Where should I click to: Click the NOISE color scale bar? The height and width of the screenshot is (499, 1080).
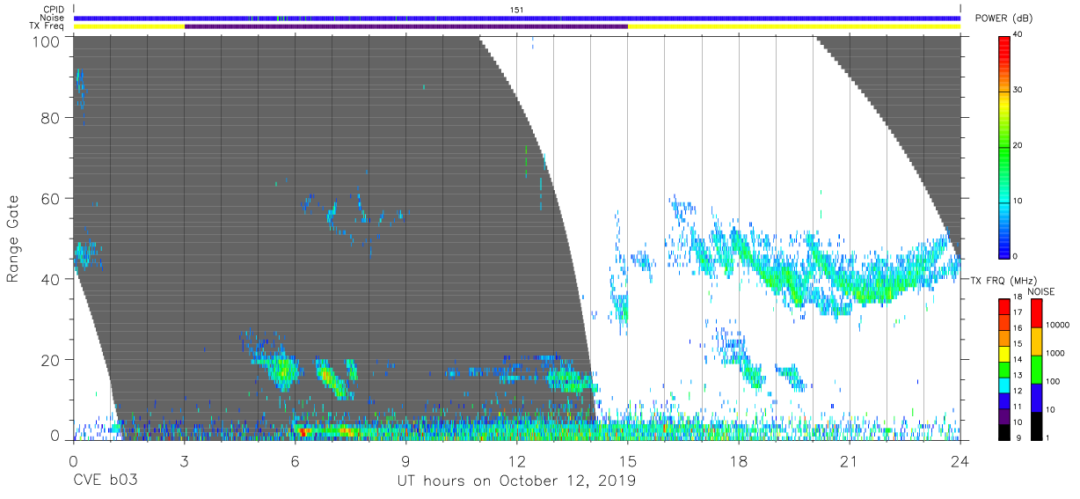[1035, 370]
